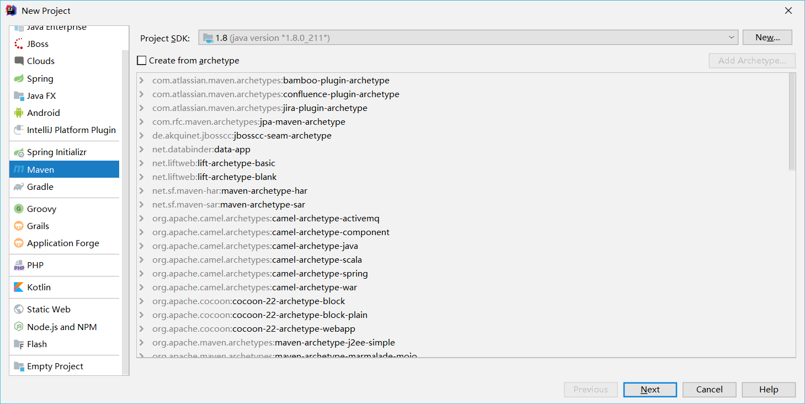805x404 pixels.
Task: Expand jira-plugin-archetype node
Action: click(x=142, y=108)
